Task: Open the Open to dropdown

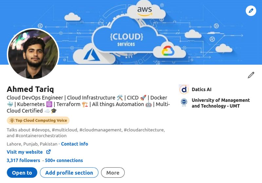Action: [22, 173]
